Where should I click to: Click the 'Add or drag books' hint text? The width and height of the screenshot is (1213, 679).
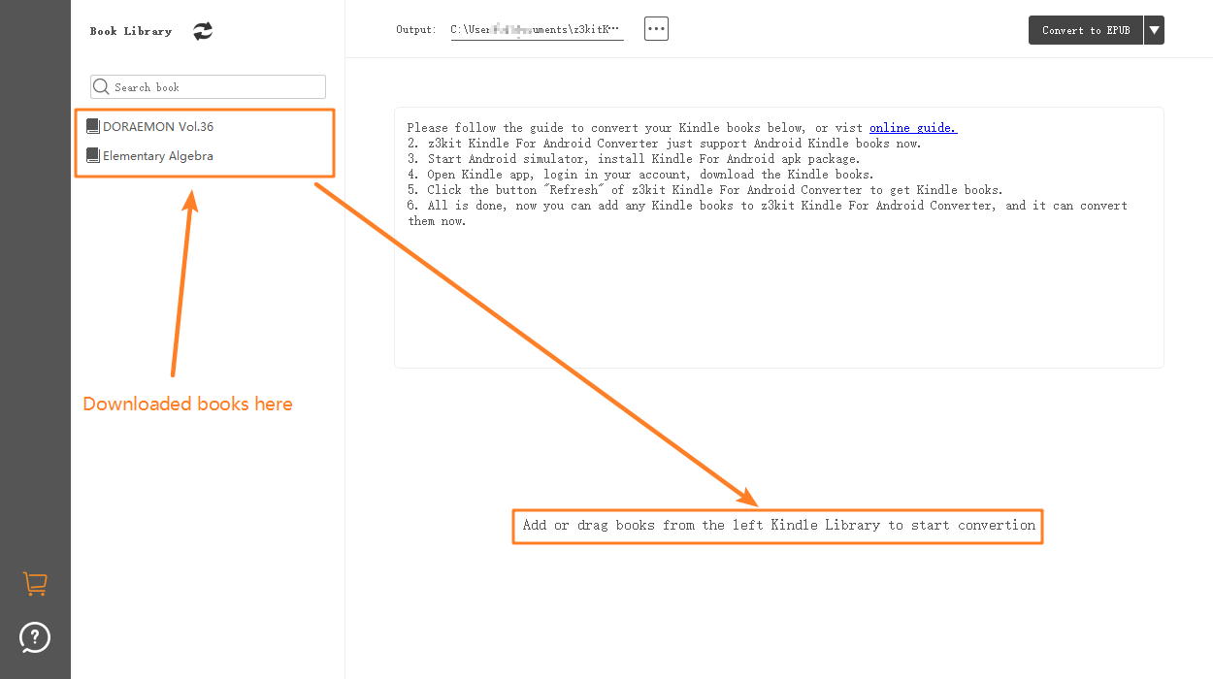tap(776, 525)
